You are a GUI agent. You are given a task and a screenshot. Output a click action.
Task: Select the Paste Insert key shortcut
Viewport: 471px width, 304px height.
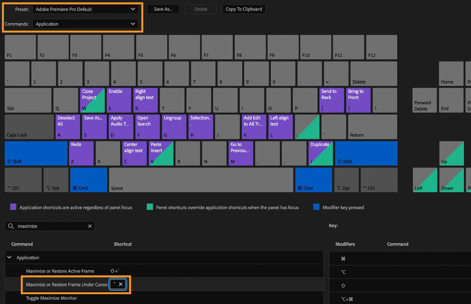(161, 153)
